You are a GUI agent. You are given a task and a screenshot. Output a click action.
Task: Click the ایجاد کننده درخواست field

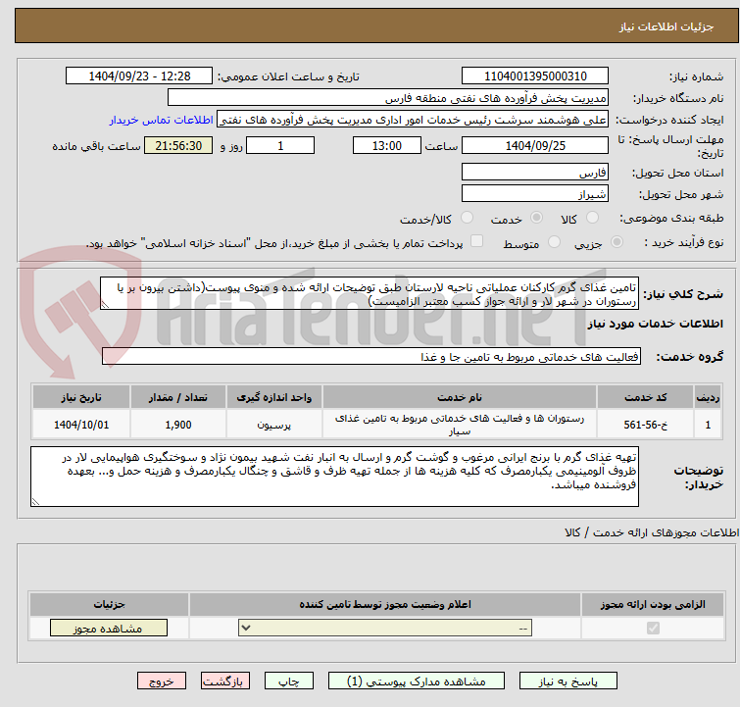[x=413, y=120]
